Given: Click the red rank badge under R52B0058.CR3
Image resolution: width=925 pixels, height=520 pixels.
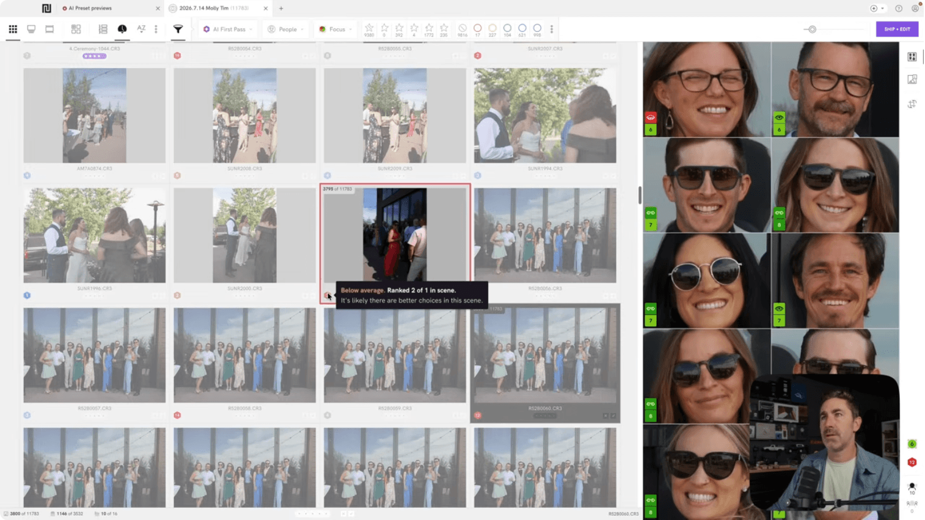Looking at the screenshot, I should coord(177,416).
